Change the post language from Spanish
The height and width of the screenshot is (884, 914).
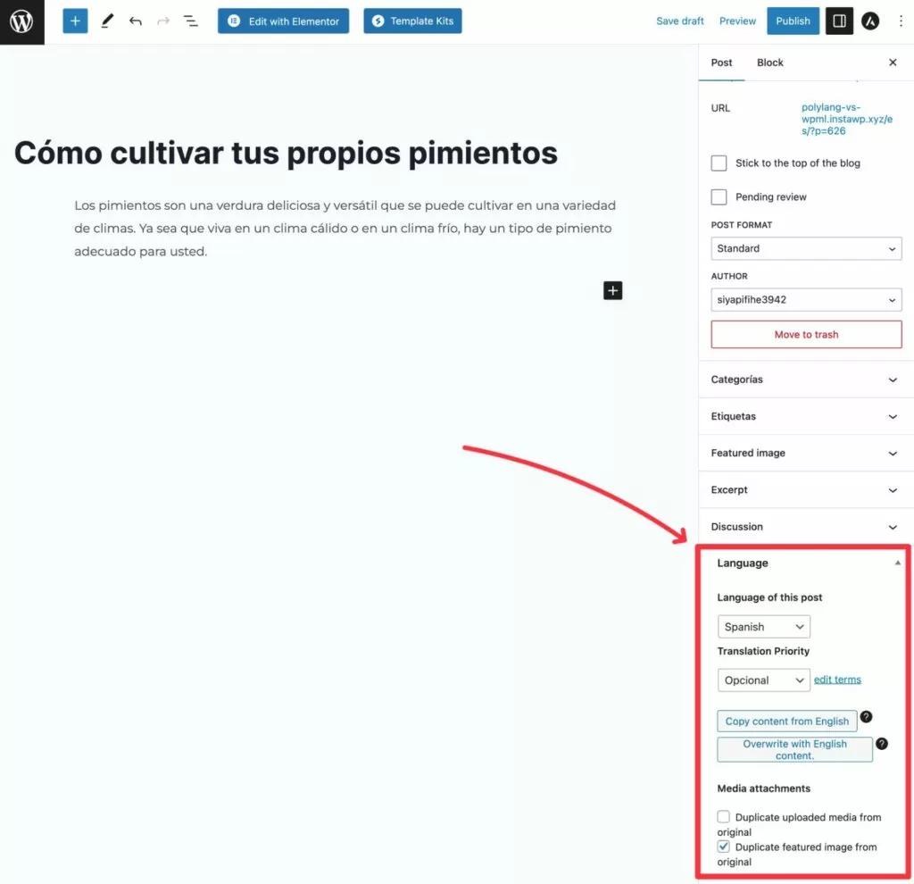click(764, 626)
